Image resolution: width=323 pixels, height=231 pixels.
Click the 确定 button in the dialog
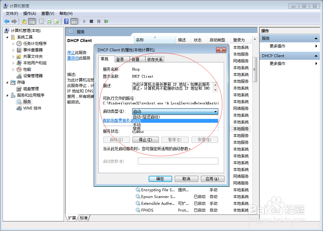[x=160, y=179]
